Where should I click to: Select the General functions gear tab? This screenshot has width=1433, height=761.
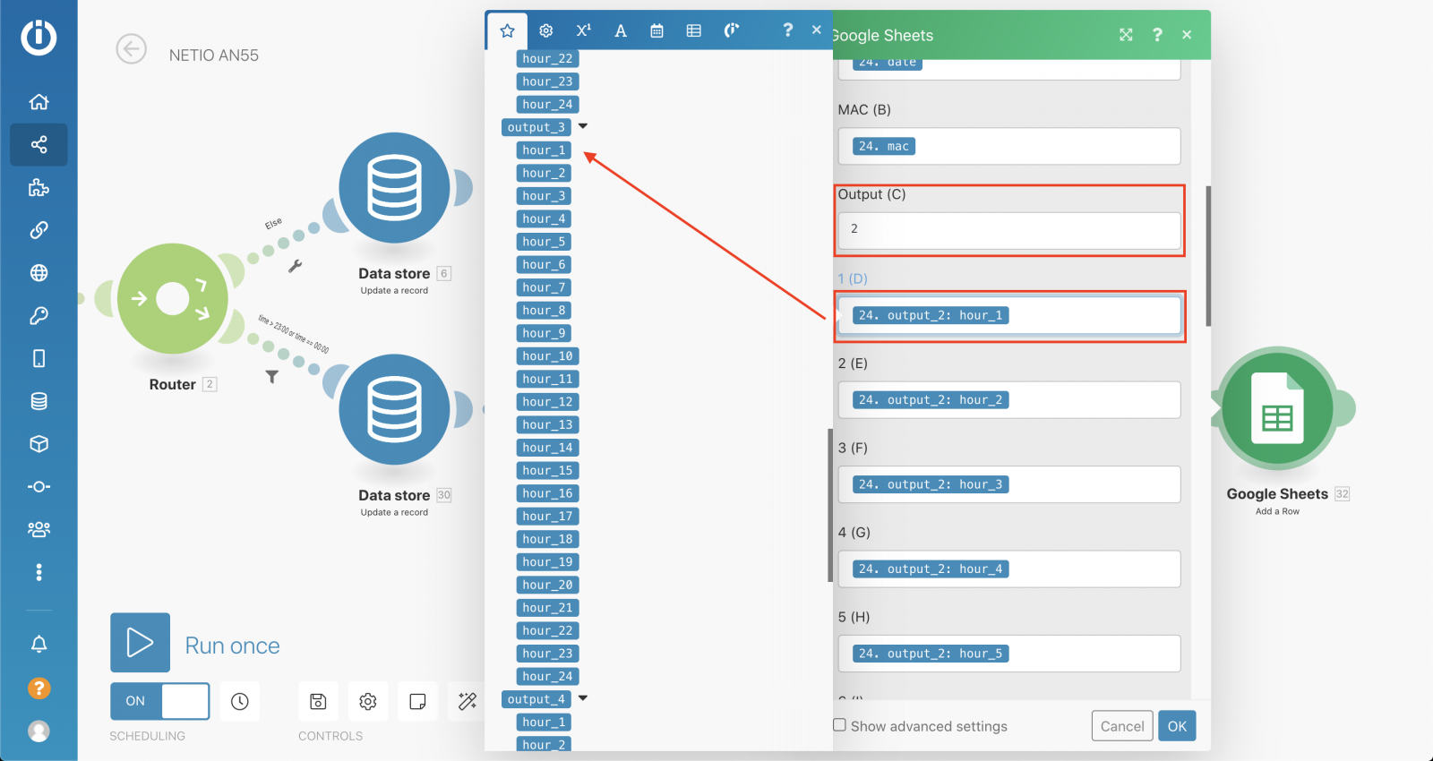(x=545, y=30)
